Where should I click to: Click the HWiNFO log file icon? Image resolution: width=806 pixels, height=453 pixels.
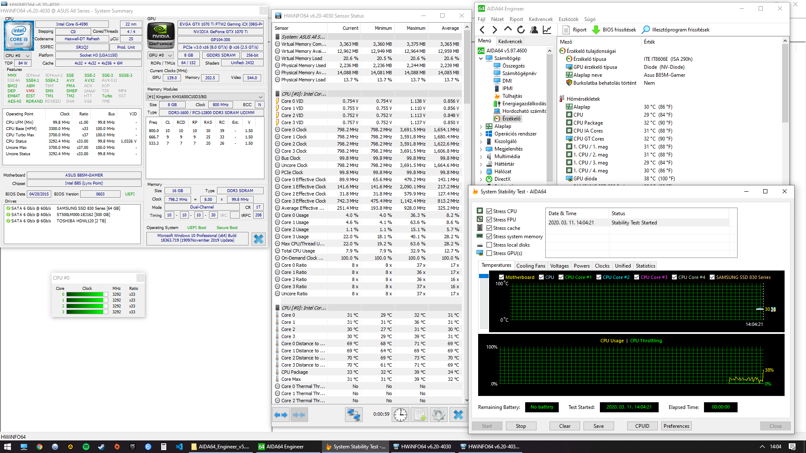pos(420,415)
